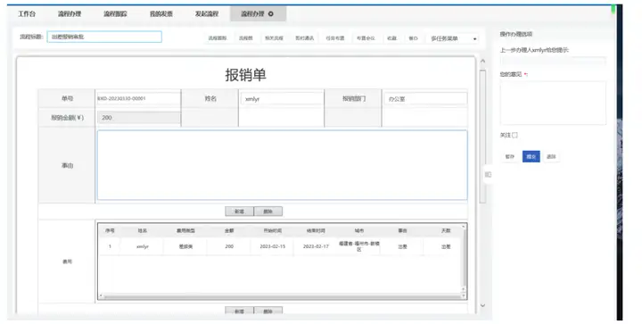642x324 pixels.
Task: Focus the 您的意见 text area
Action: [553, 103]
